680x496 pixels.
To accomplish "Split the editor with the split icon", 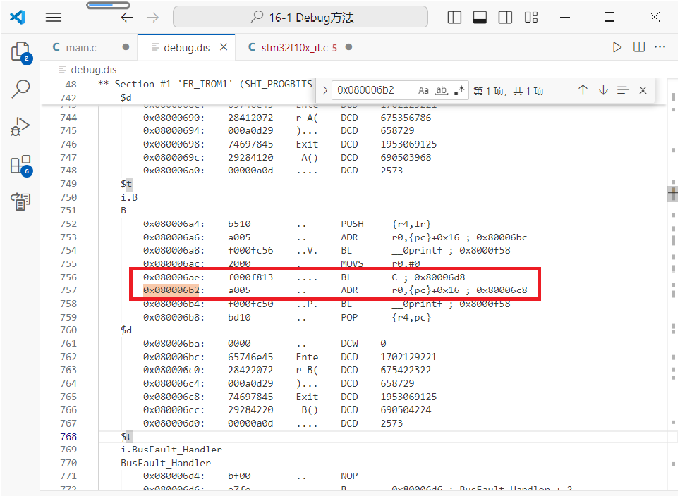I will coord(638,46).
